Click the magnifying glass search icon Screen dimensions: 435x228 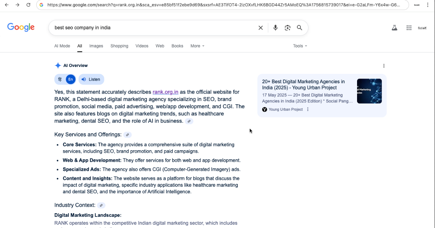tap(299, 28)
